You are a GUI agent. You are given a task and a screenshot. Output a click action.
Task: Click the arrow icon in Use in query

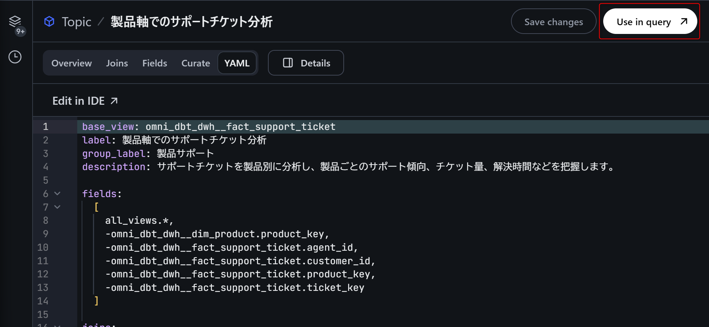684,22
